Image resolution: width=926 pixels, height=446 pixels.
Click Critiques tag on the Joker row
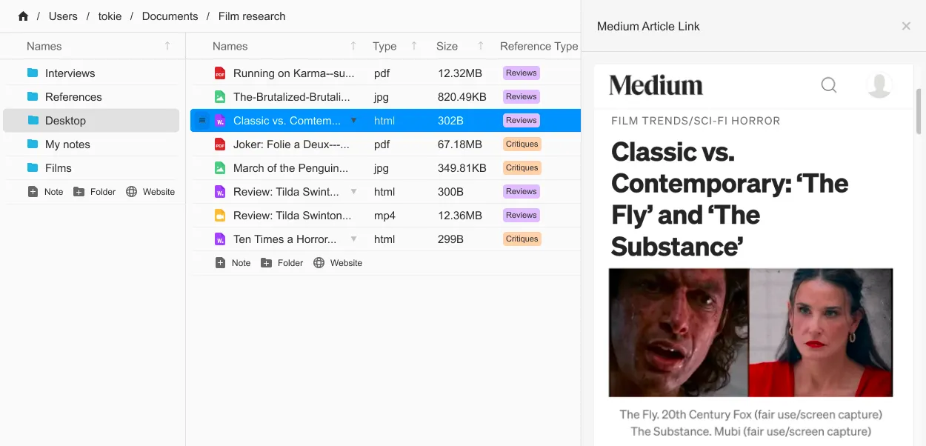pos(522,144)
